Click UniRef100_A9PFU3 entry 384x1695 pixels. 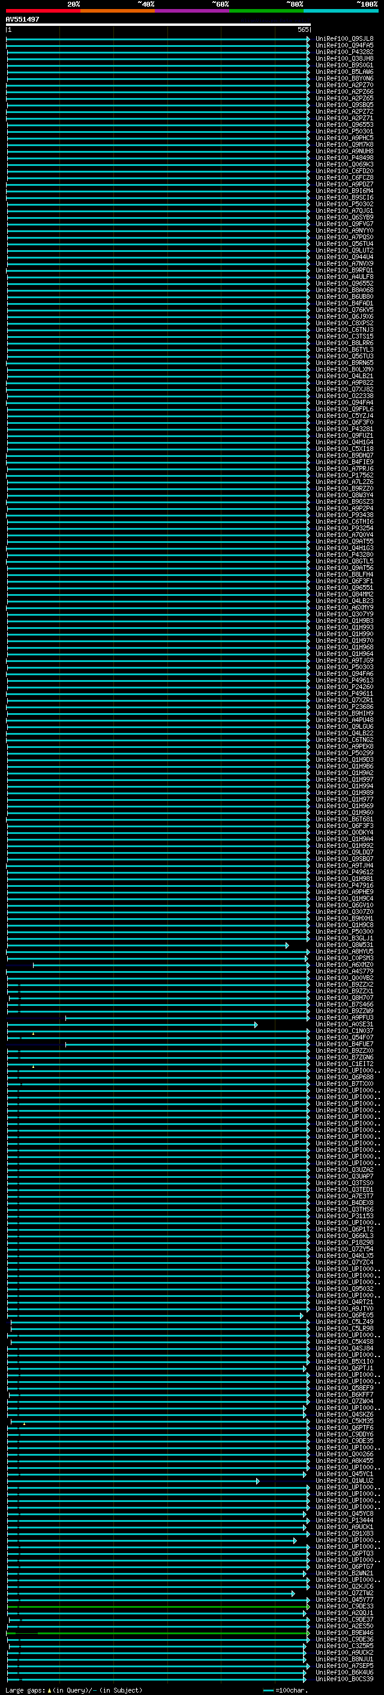[344, 1017]
